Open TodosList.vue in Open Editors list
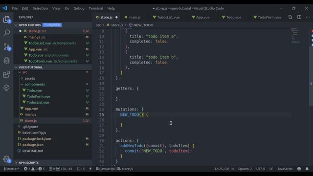The height and width of the screenshot is (176, 313). click(53, 43)
